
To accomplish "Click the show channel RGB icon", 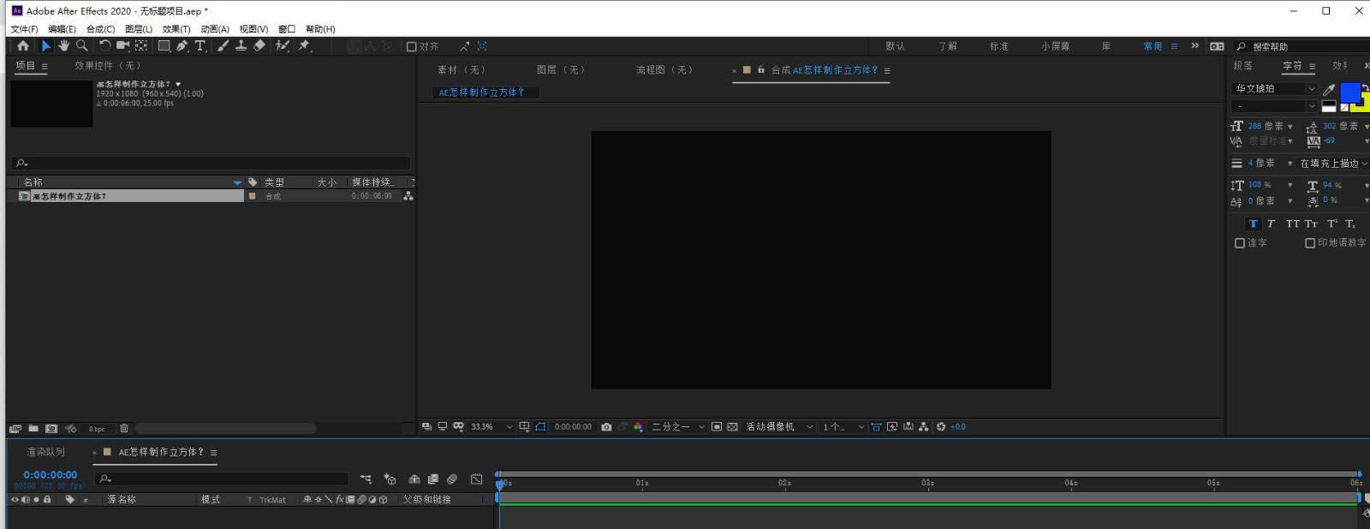I will [x=638, y=426].
